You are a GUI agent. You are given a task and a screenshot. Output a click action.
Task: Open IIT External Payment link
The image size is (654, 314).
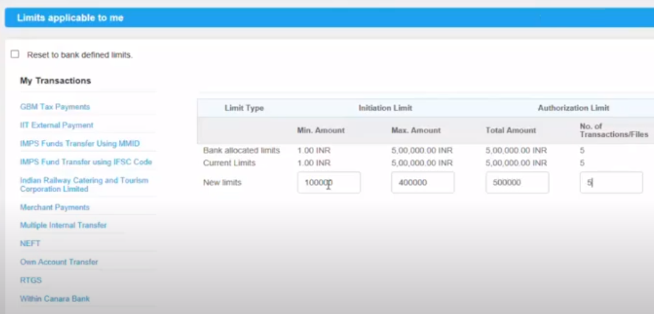point(56,125)
